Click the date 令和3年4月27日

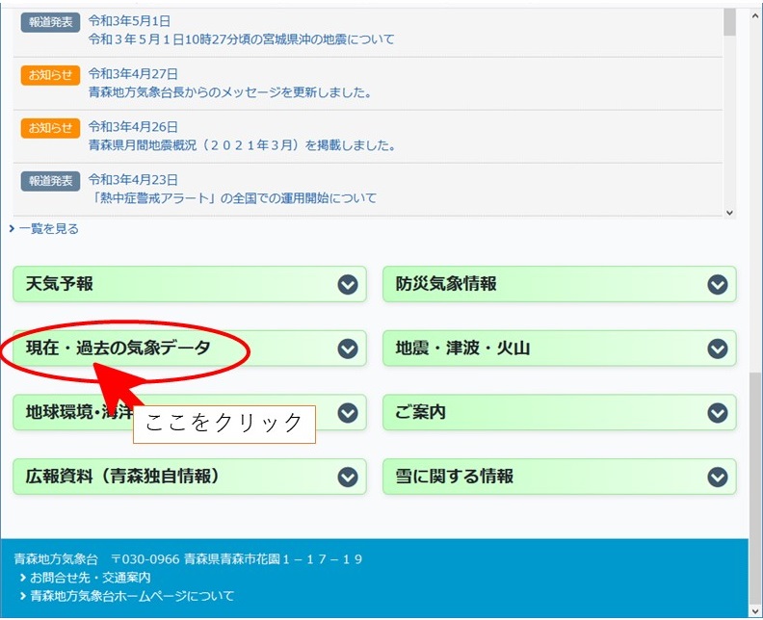133,74
